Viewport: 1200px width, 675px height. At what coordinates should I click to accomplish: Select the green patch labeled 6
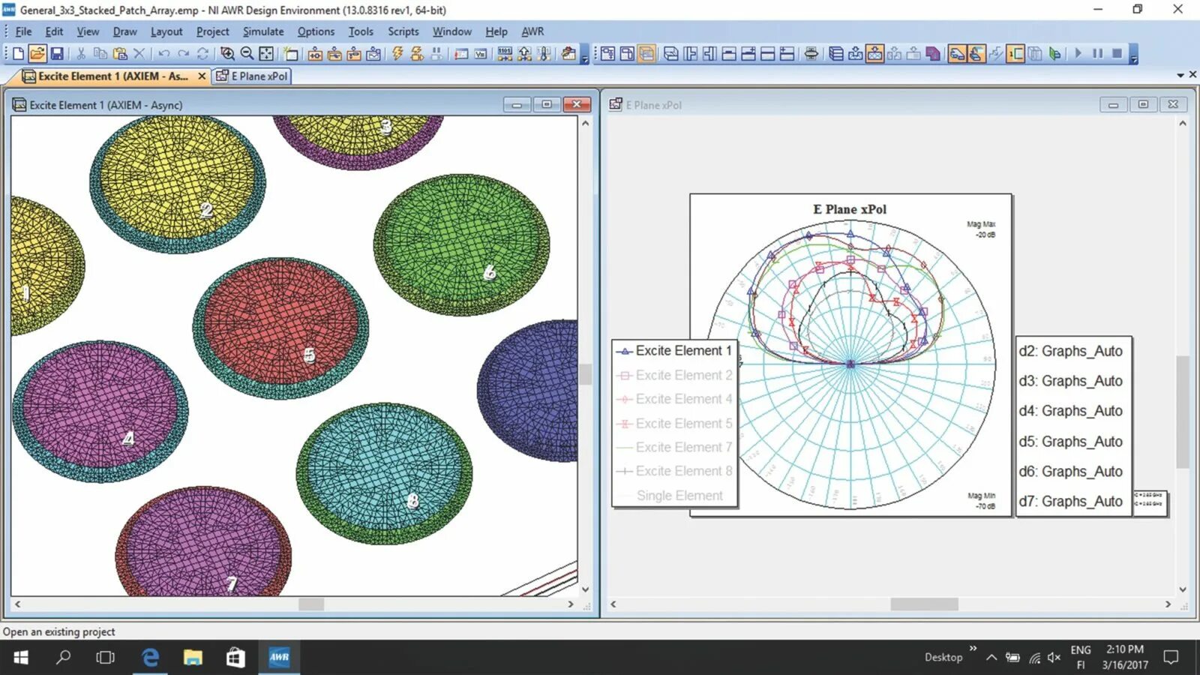[x=461, y=244]
